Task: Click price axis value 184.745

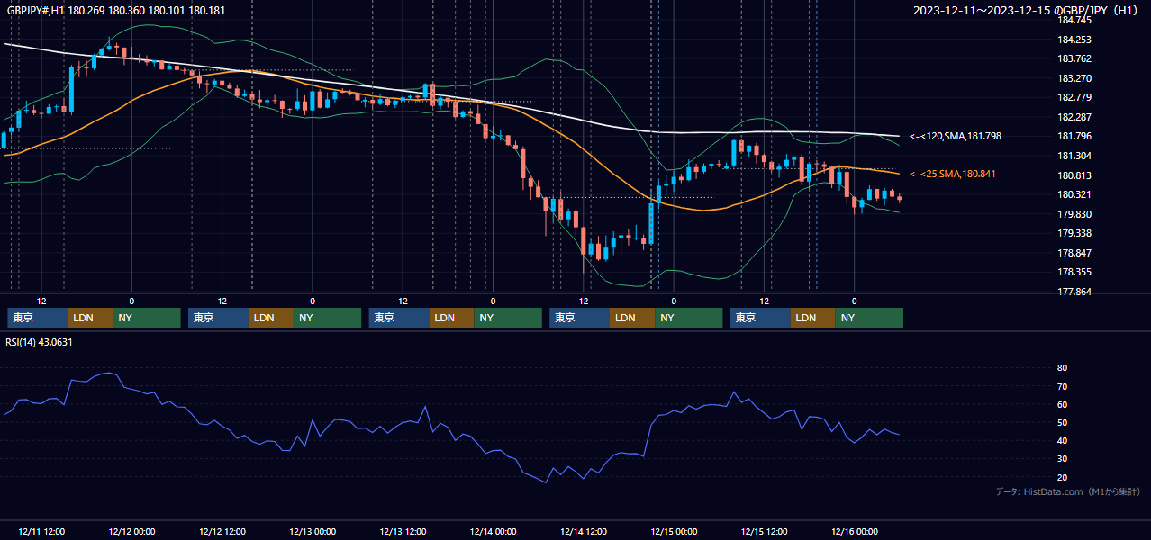Action: (x=1074, y=21)
